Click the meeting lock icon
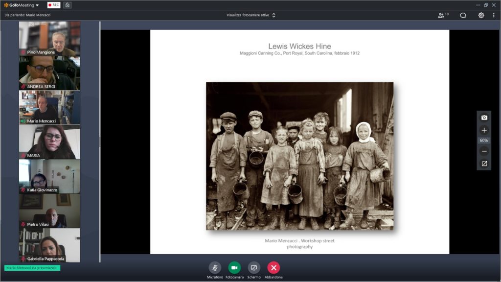The width and height of the screenshot is (501, 282). tap(68, 5)
